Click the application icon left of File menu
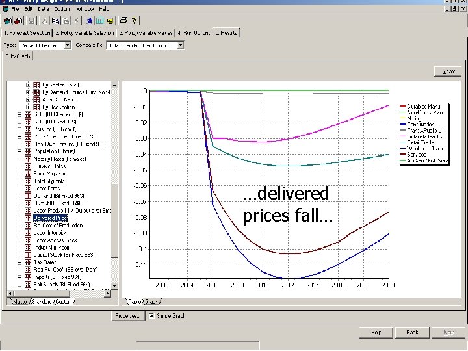The image size is (468, 351). point(5,9)
